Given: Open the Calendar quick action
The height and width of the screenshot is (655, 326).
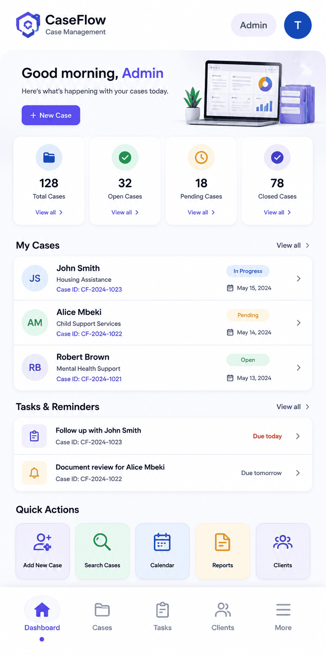Looking at the screenshot, I should pyautogui.click(x=162, y=551).
